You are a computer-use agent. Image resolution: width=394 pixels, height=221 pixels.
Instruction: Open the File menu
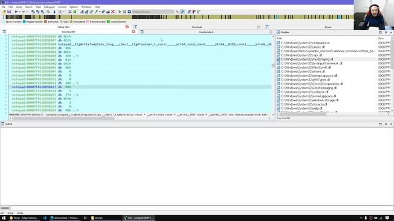(x=4, y=7)
